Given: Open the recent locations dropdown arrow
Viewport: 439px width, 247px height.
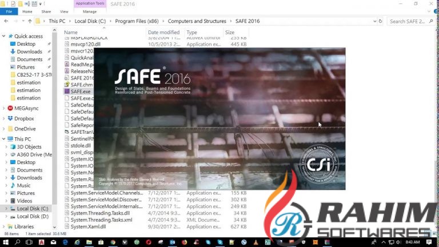Looking at the screenshot, I should click(23, 21).
